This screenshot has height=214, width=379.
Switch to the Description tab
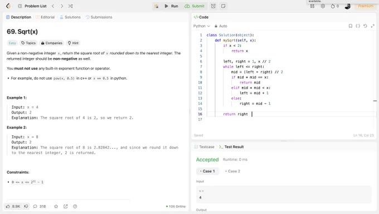coord(18,17)
